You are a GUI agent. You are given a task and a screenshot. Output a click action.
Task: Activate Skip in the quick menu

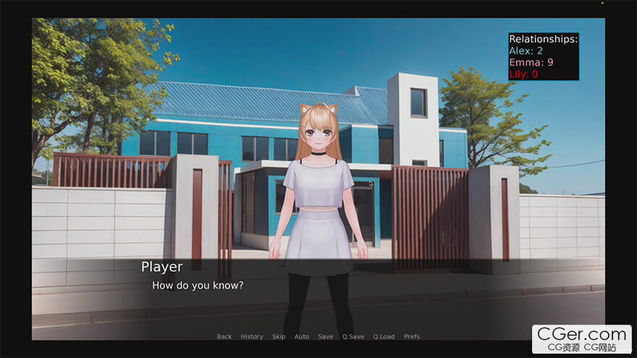coord(279,336)
